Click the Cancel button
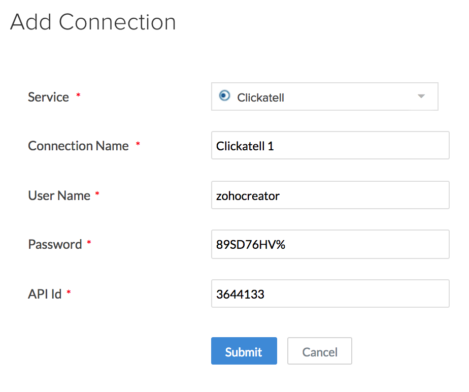This screenshot has height=392, width=469. [x=320, y=351]
